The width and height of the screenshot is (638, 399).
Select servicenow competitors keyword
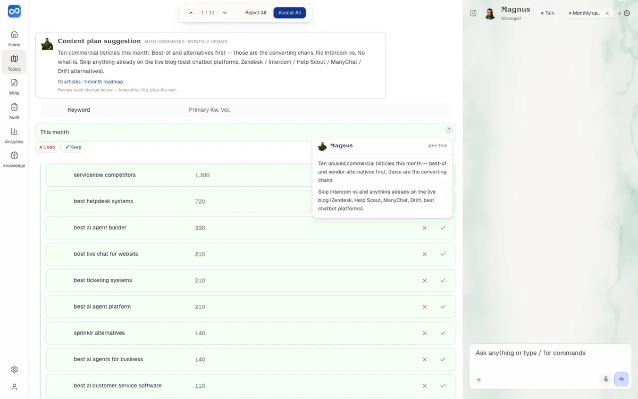[105, 175]
